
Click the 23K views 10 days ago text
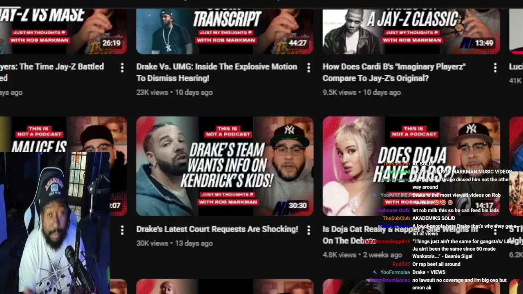174,92
